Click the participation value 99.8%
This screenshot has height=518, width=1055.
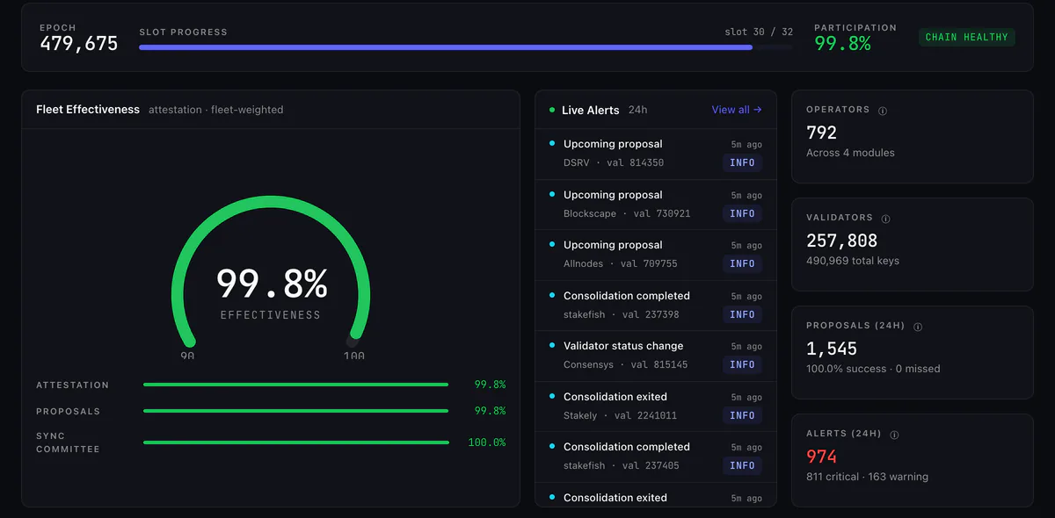[842, 43]
